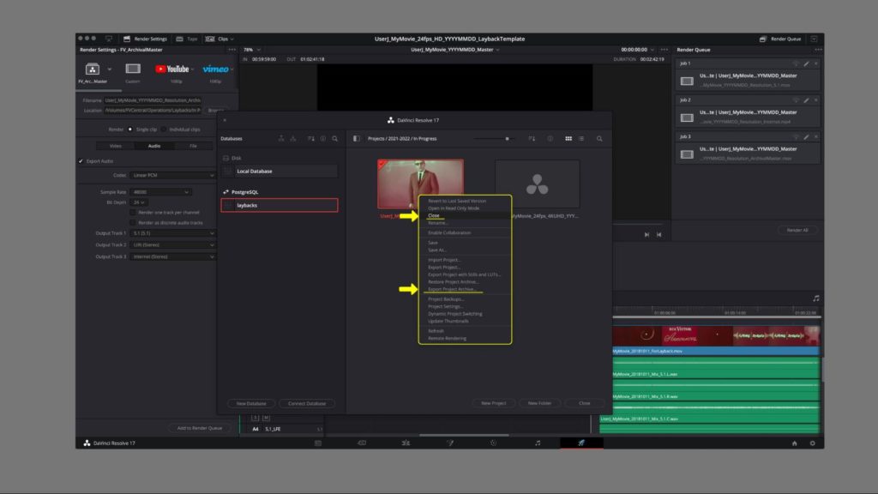The height and width of the screenshot is (494, 878).
Task: Open the Sample Rate dropdown
Action: tap(160, 192)
